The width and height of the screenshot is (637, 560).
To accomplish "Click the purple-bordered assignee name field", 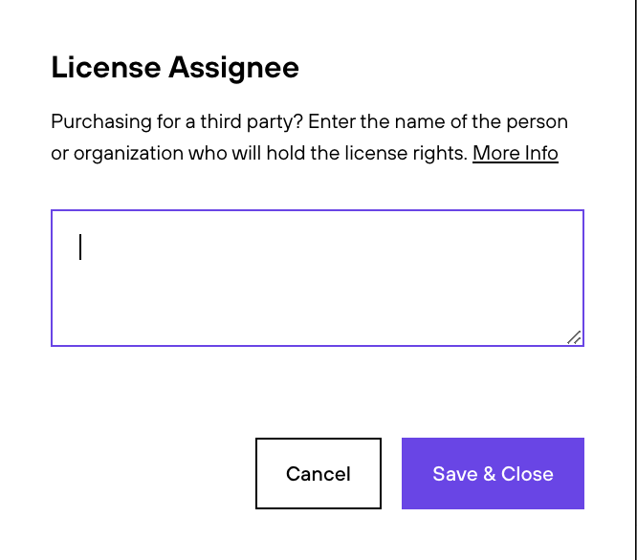I will 318,278.
